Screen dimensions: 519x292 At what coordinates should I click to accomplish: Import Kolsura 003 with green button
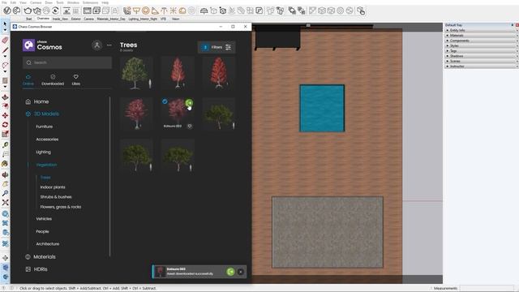[189, 103]
